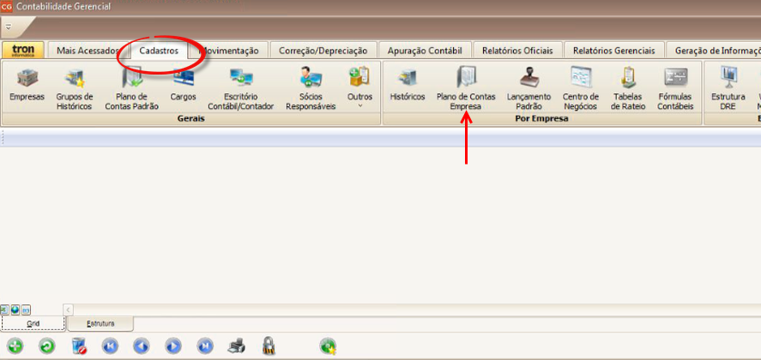Click the printer icon in bottom toolbar
This screenshot has width=761, height=360.
pos(237,346)
